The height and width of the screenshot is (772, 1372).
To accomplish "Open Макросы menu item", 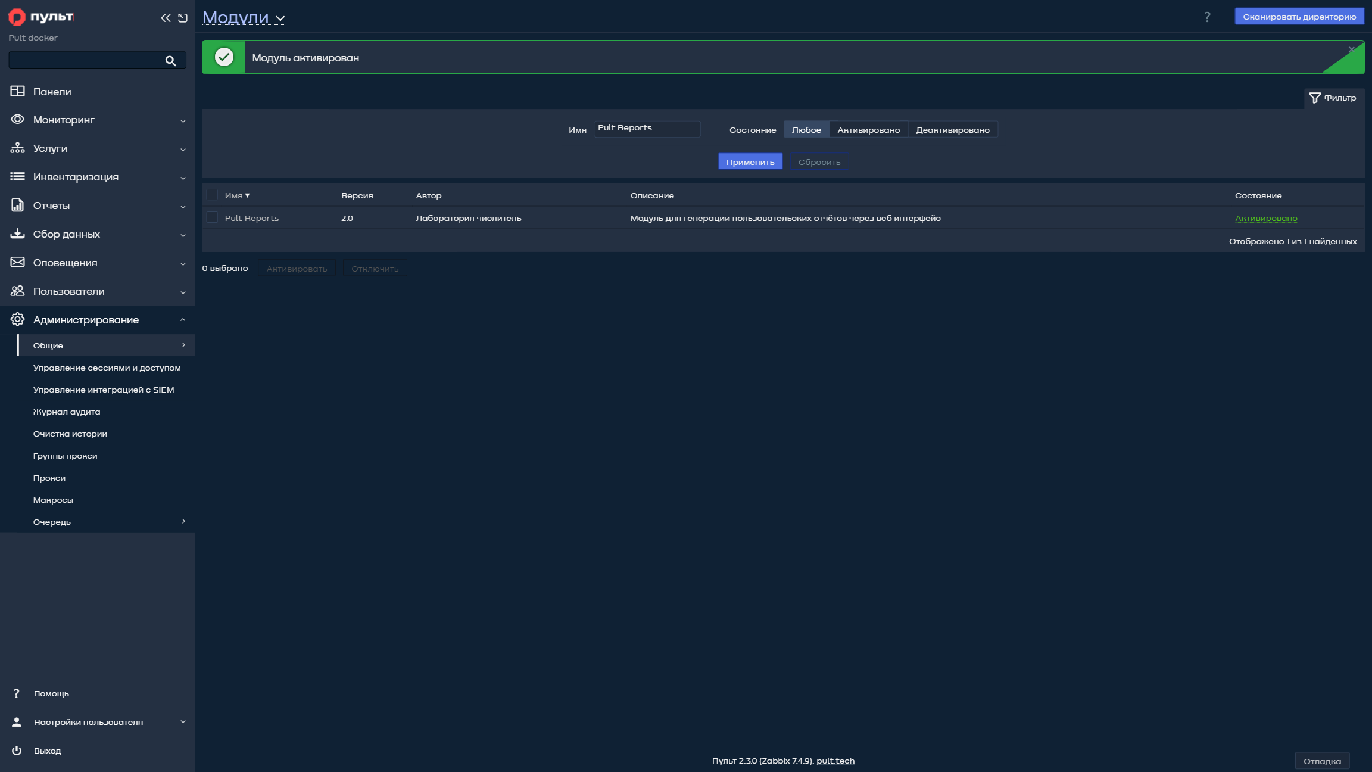I will 53,500.
